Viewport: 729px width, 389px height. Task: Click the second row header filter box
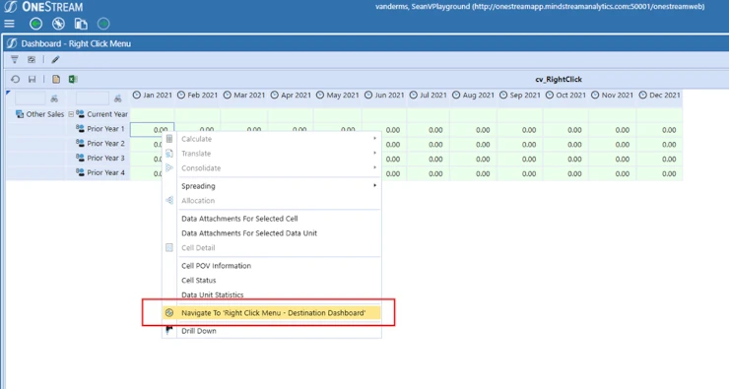[92, 98]
